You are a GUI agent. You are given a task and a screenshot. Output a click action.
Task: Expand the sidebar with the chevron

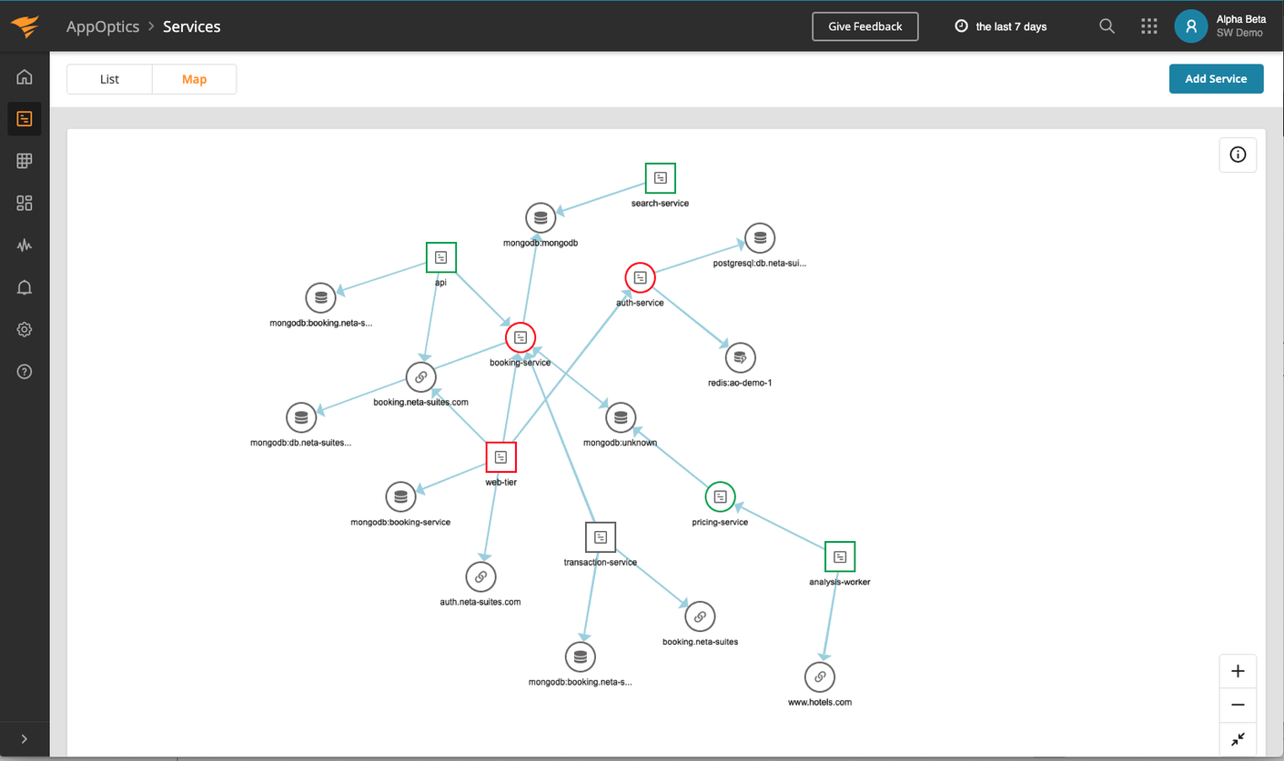coord(24,738)
